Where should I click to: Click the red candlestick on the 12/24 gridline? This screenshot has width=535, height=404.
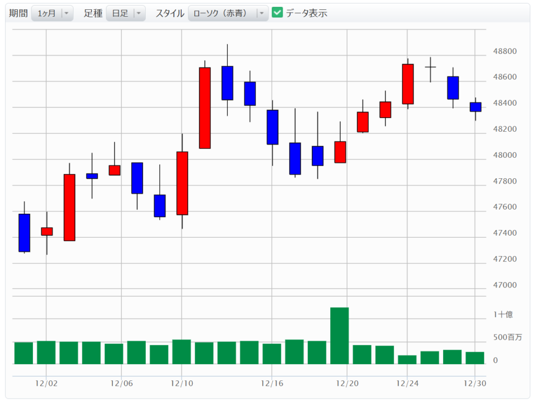408,84
